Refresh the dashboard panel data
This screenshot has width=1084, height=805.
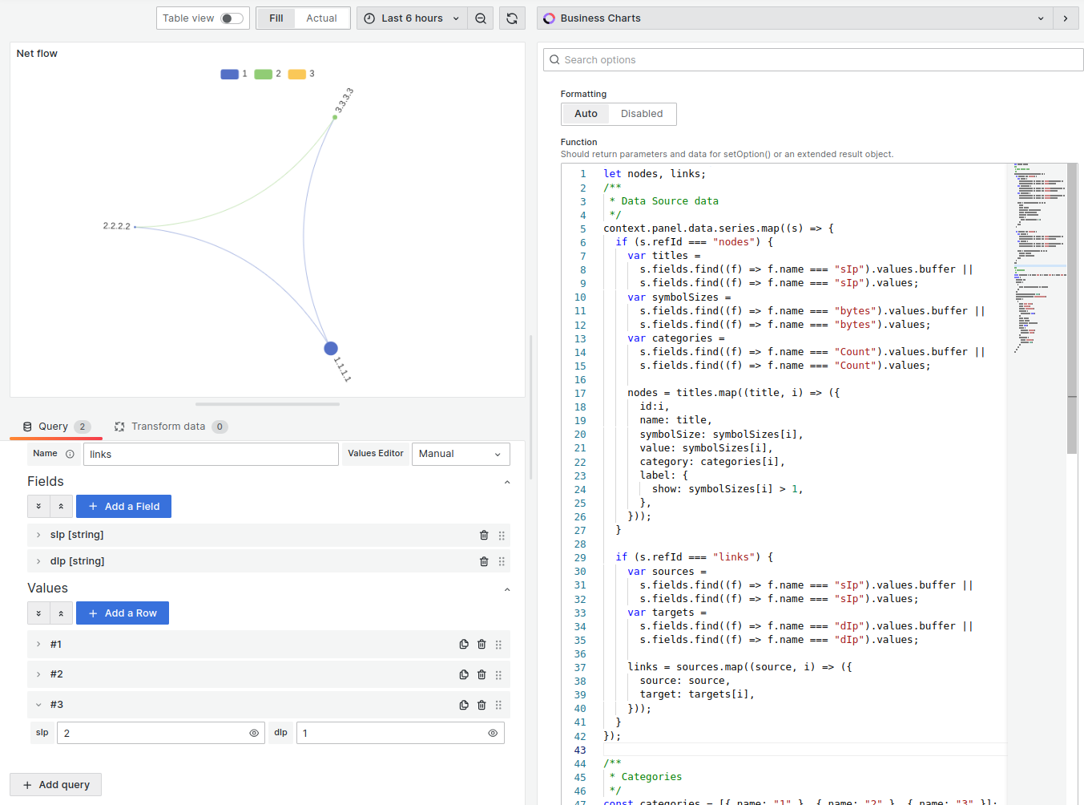pos(512,18)
